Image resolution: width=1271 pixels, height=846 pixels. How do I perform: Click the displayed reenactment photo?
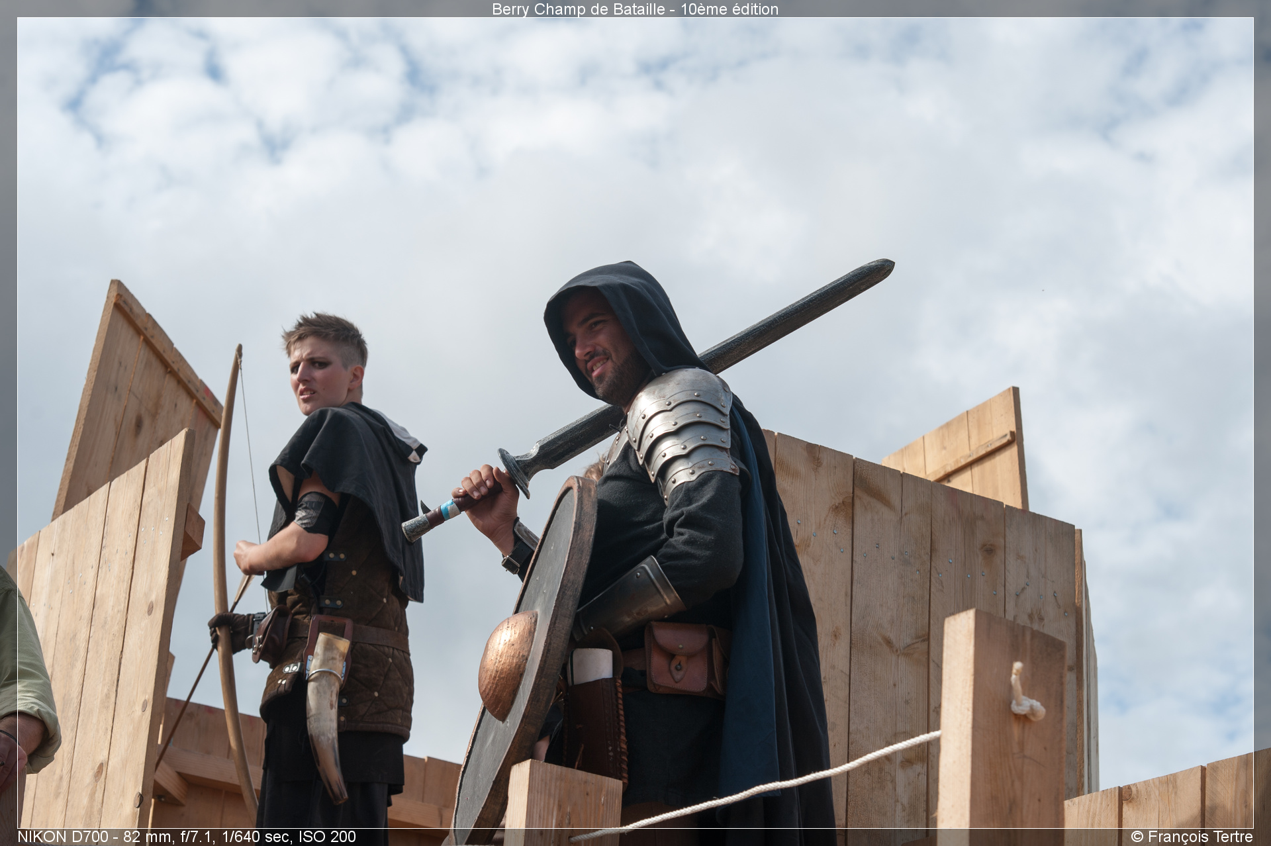(635, 423)
